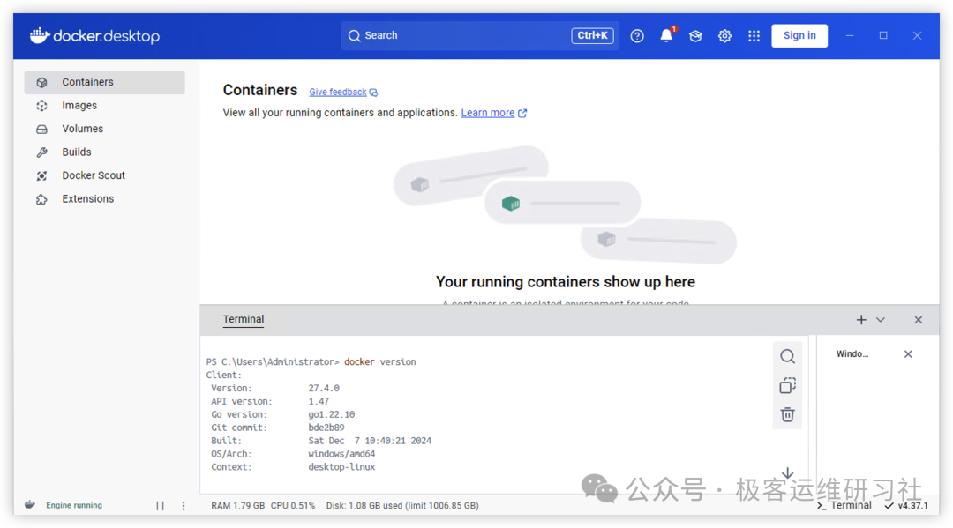Open the Learning center graduation cap icon
953x528 pixels.
695,36
